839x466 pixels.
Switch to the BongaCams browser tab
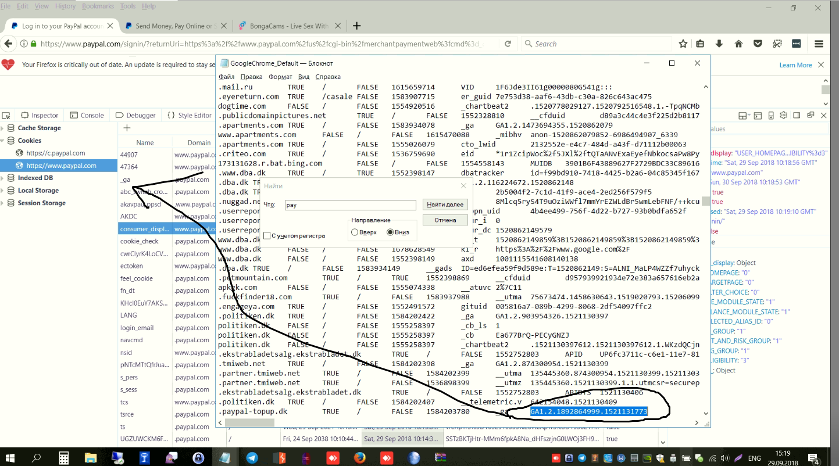[x=288, y=26]
